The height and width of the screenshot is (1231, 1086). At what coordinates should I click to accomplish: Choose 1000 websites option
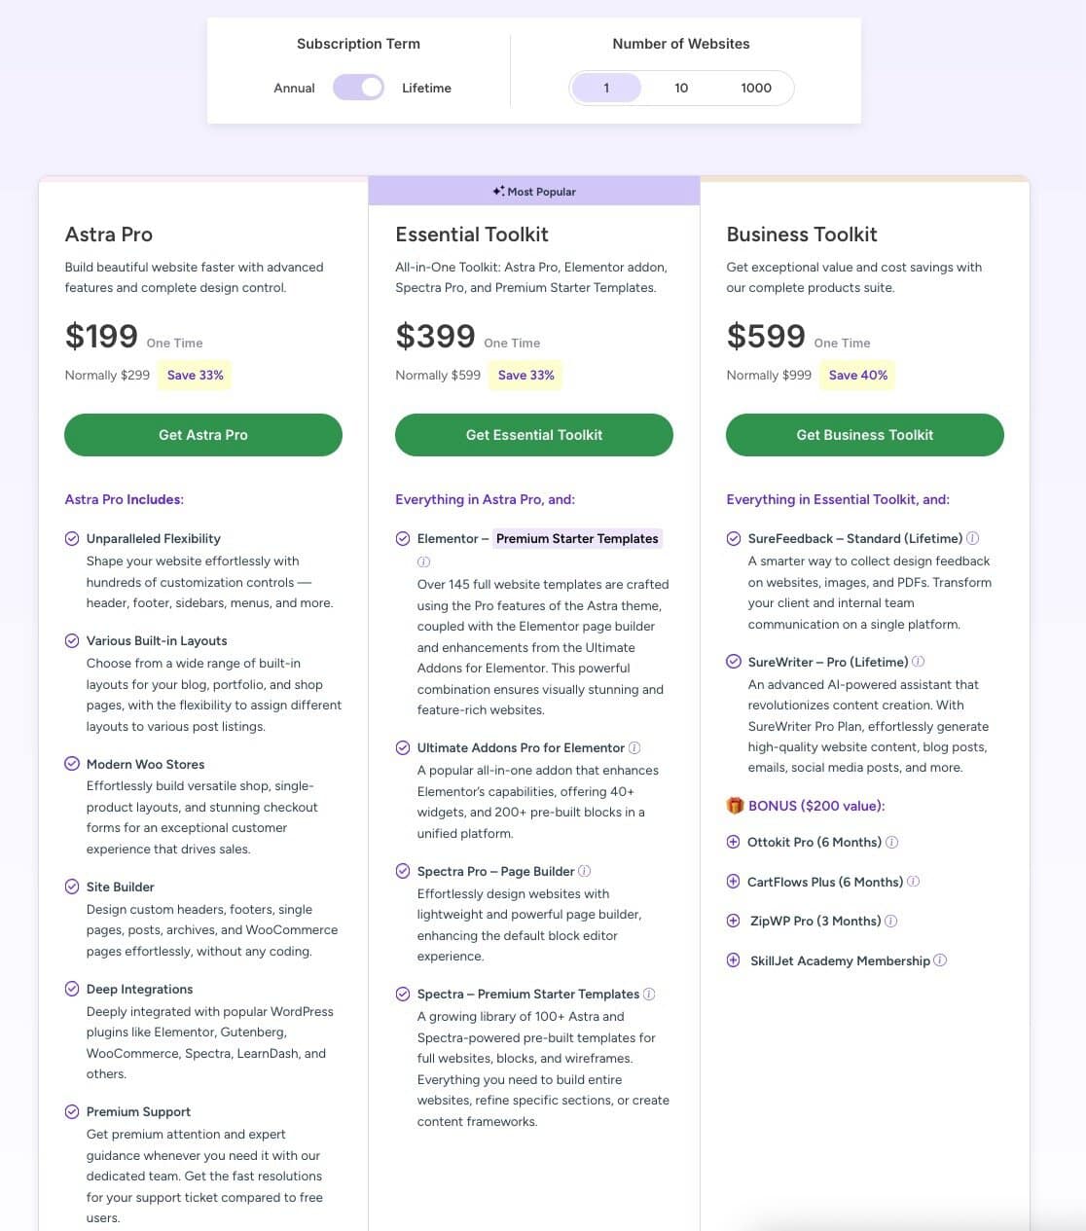pyautogui.click(x=756, y=88)
